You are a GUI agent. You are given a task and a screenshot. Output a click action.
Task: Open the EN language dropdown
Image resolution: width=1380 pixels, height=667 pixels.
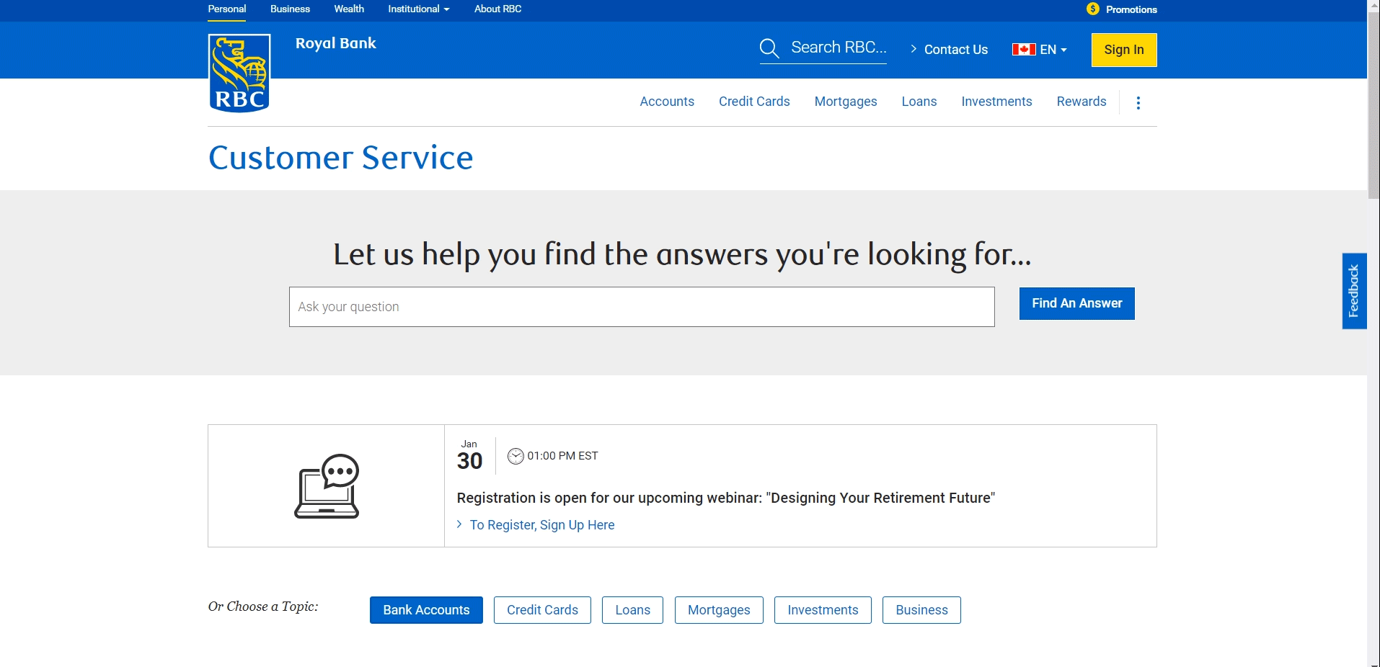click(1053, 50)
